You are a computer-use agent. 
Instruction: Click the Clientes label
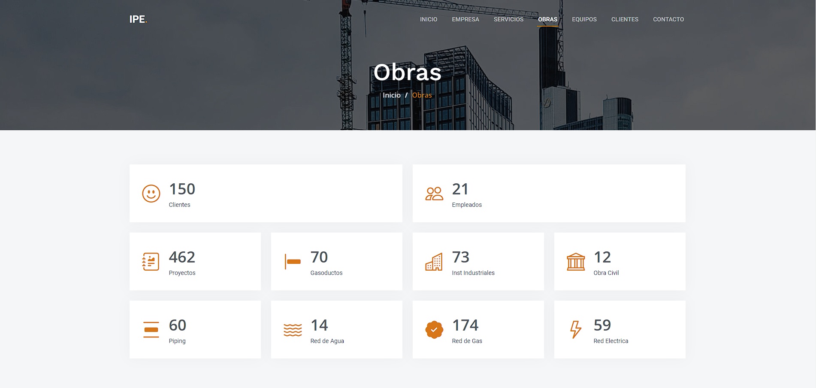point(179,205)
